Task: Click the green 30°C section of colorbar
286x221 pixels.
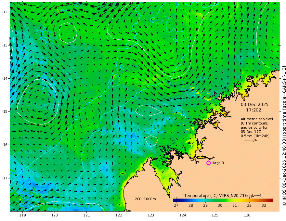Action: 220,200
